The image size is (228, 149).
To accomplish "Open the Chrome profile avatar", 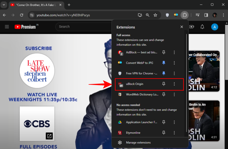I will click(215, 15).
